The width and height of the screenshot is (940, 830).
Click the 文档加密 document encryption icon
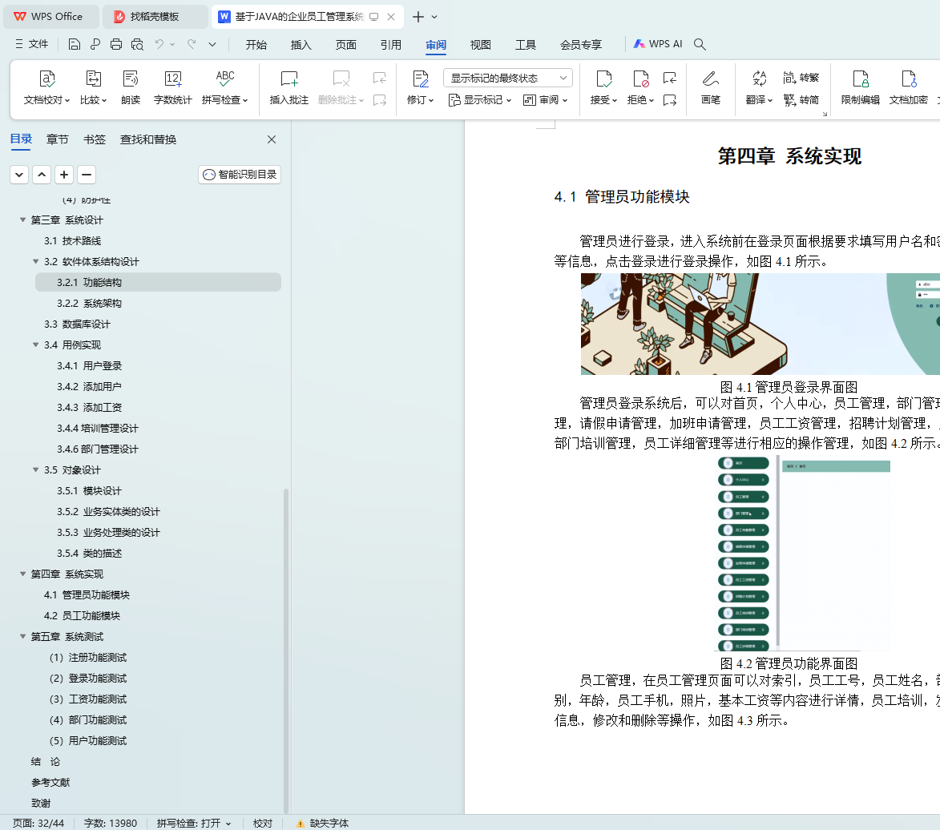[908, 79]
